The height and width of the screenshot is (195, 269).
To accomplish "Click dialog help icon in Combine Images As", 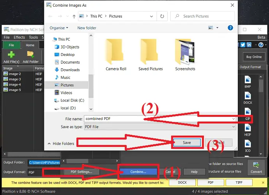I will [230, 28].
